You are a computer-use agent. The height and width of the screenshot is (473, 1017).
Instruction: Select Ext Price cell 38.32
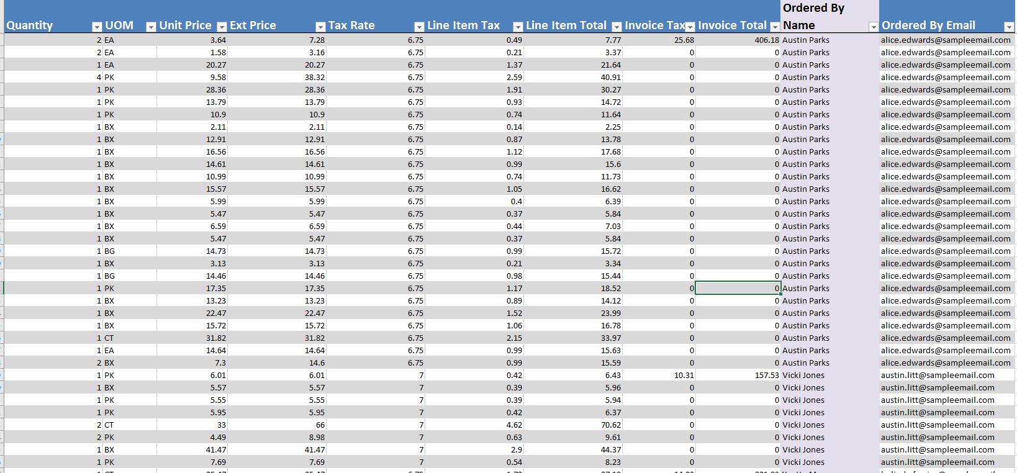(x=277, y=77)
